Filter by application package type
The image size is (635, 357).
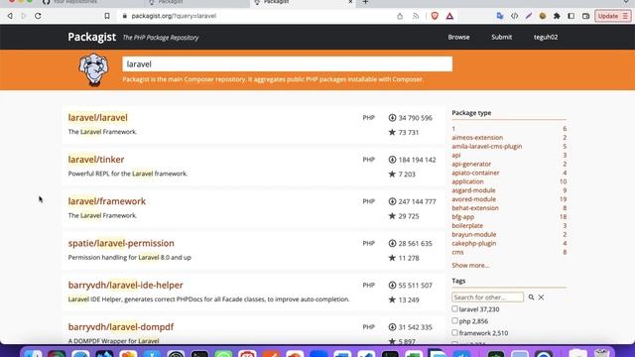[467, 181]
